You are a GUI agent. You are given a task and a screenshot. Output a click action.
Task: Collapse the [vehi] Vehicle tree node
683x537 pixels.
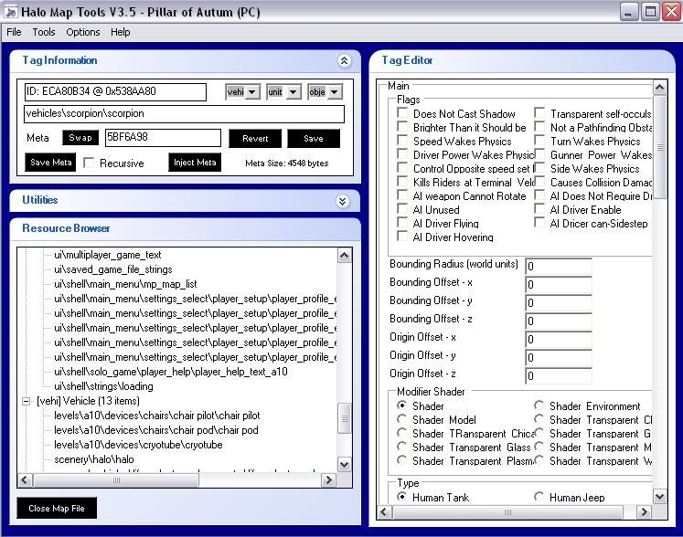[x=27, y=401]
